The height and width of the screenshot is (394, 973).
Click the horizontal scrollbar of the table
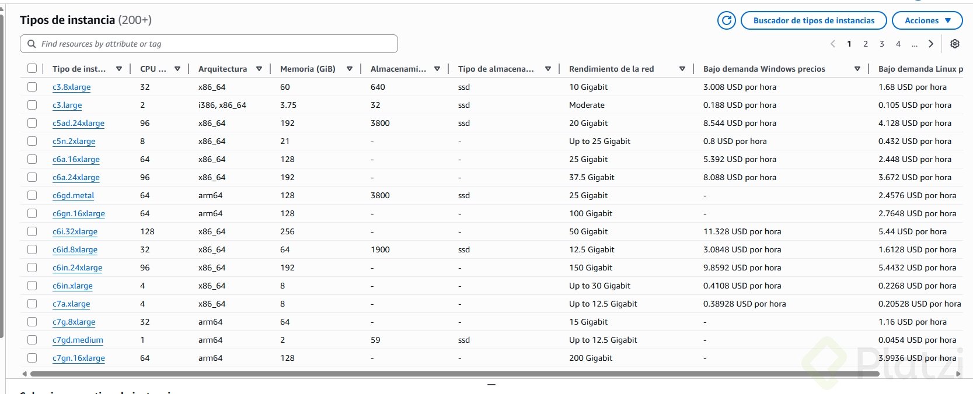(x=455, y=374)
